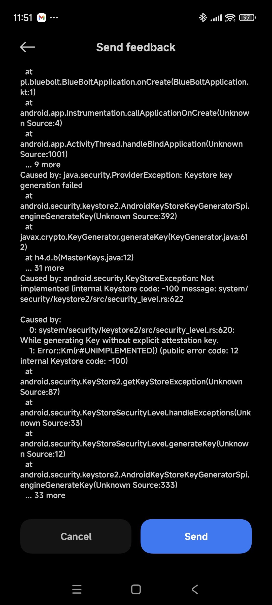This screenshot has width=272, height=605.
Task: Open recent apps with navigation menu icon
Action: click(77, 589)
